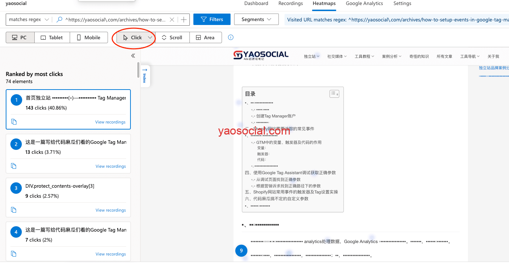View recordings for element ranked 2

tap(110, 166)
